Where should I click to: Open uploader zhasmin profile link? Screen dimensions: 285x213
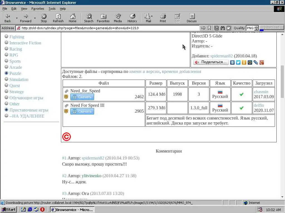point(261,92)
